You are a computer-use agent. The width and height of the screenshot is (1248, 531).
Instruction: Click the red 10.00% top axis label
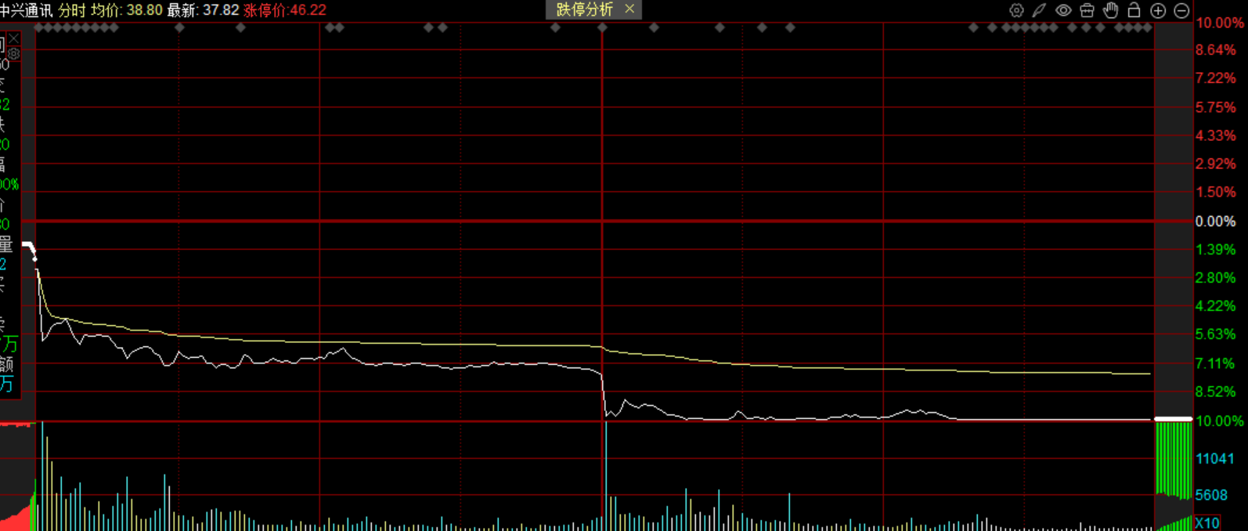pos(1219,23)
